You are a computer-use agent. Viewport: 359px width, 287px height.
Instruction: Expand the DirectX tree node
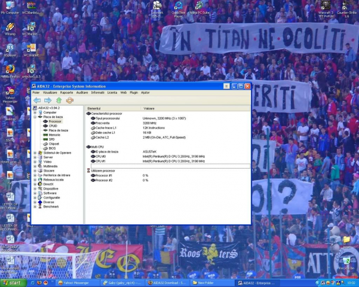pos(35,184)
